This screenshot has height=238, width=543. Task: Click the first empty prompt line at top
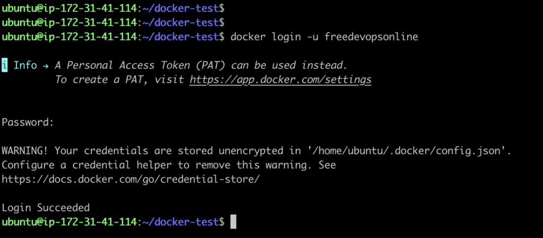(113, 8)
